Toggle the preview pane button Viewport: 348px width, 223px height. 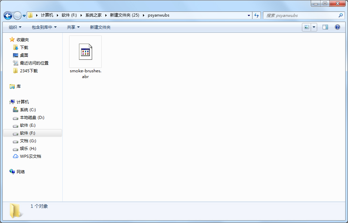click(x=325, y=27)
